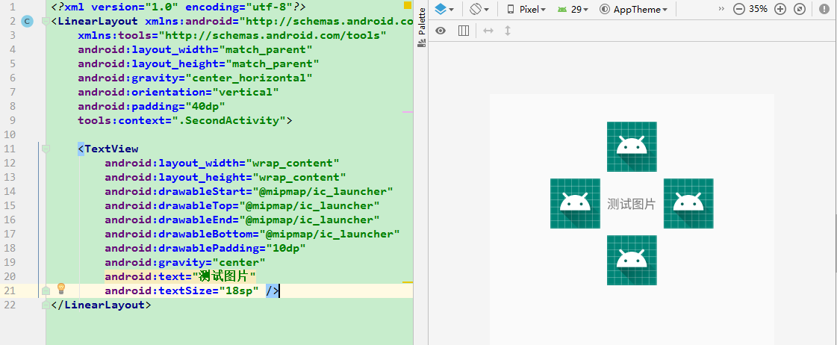Click fold marker at line 21
The height and width of the screenshot is (345, 837).
coord(46,290)
